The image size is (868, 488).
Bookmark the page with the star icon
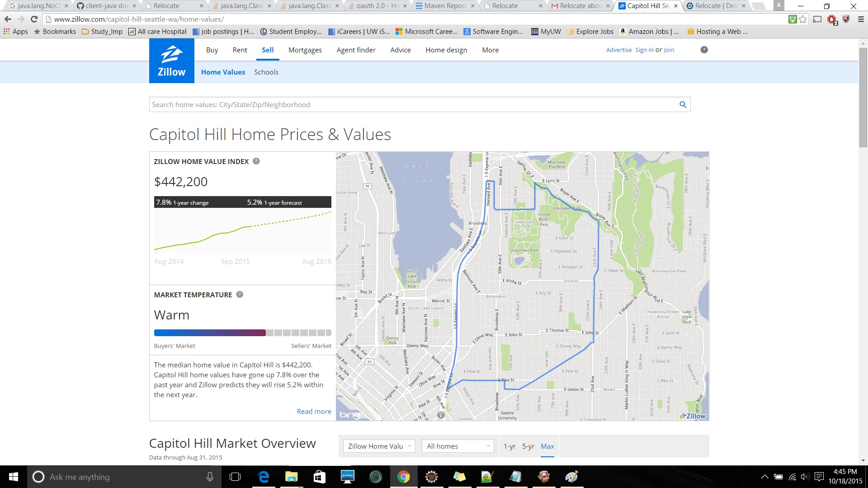point(803,19)
